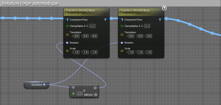Click the Alpha pin on spine_04 node

67,26
